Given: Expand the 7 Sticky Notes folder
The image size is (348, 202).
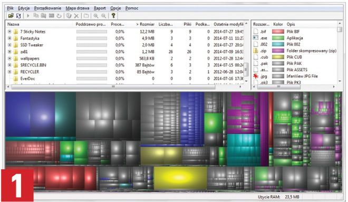Looking at the screenshot, I should 9,32.
